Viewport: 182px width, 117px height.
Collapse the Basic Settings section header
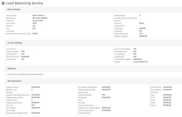pos(14,10)
